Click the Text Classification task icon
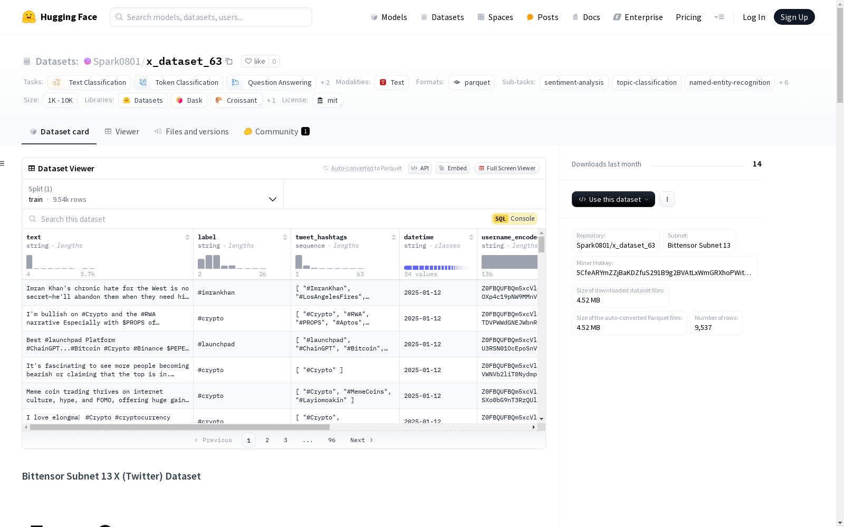 (x=57, y=82)
